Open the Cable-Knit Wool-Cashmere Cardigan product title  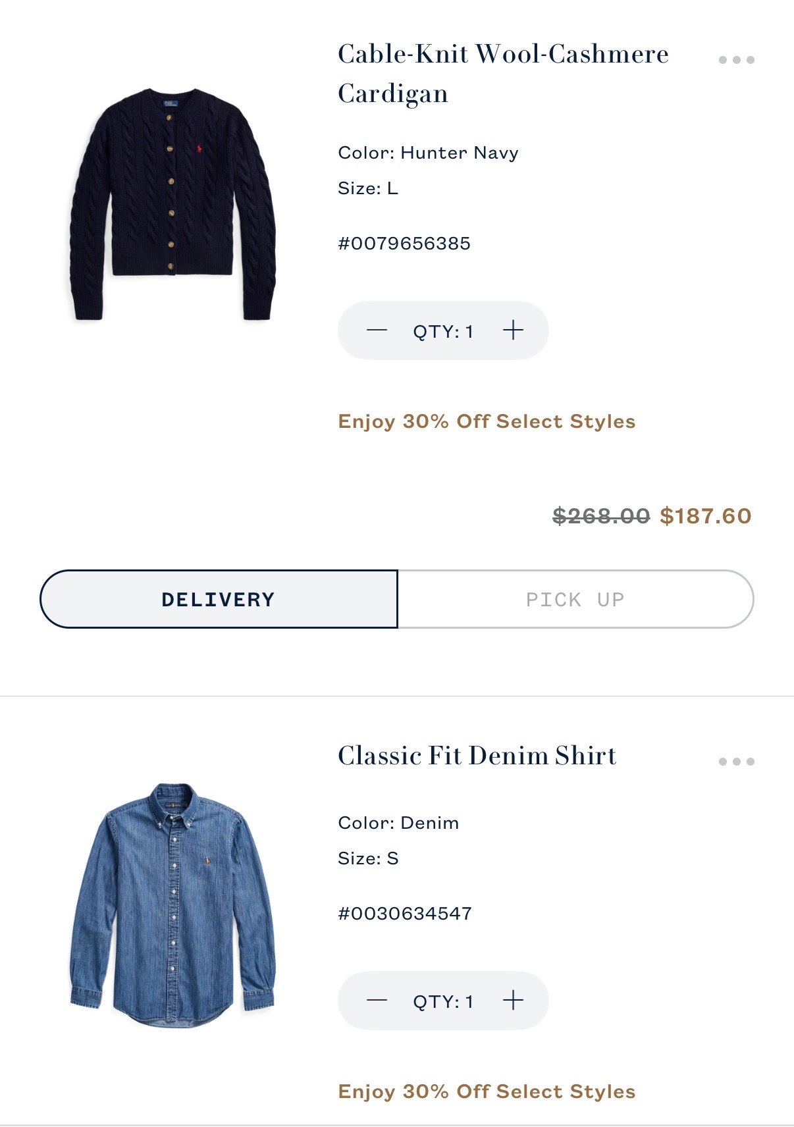coord(502,73)
